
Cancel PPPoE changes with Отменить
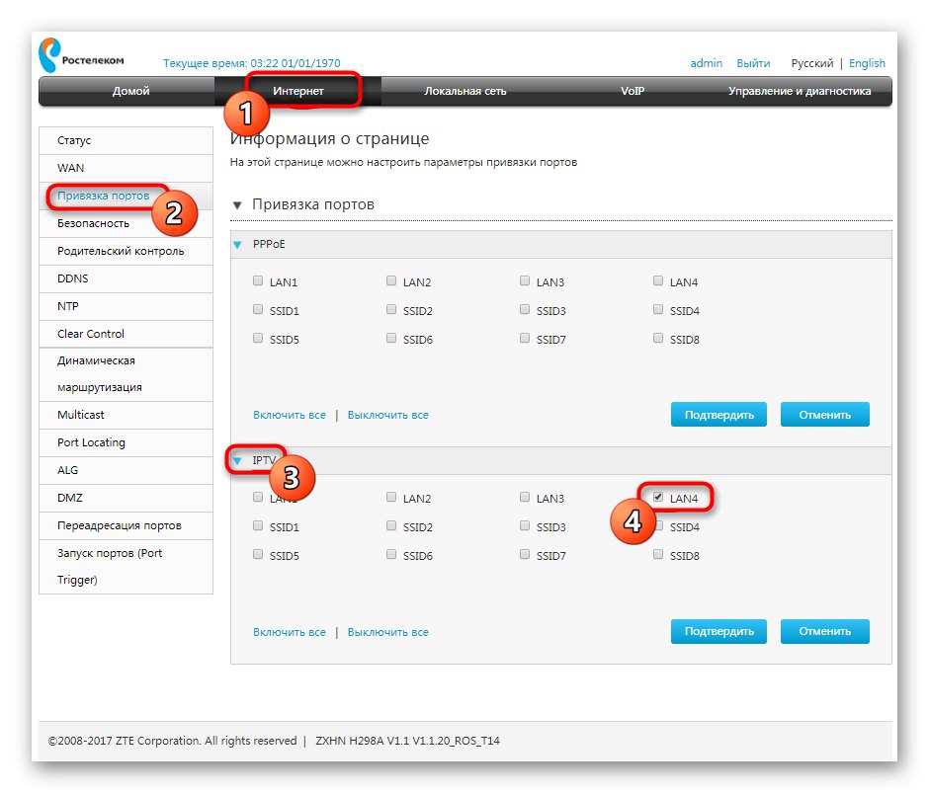point(824,415)
